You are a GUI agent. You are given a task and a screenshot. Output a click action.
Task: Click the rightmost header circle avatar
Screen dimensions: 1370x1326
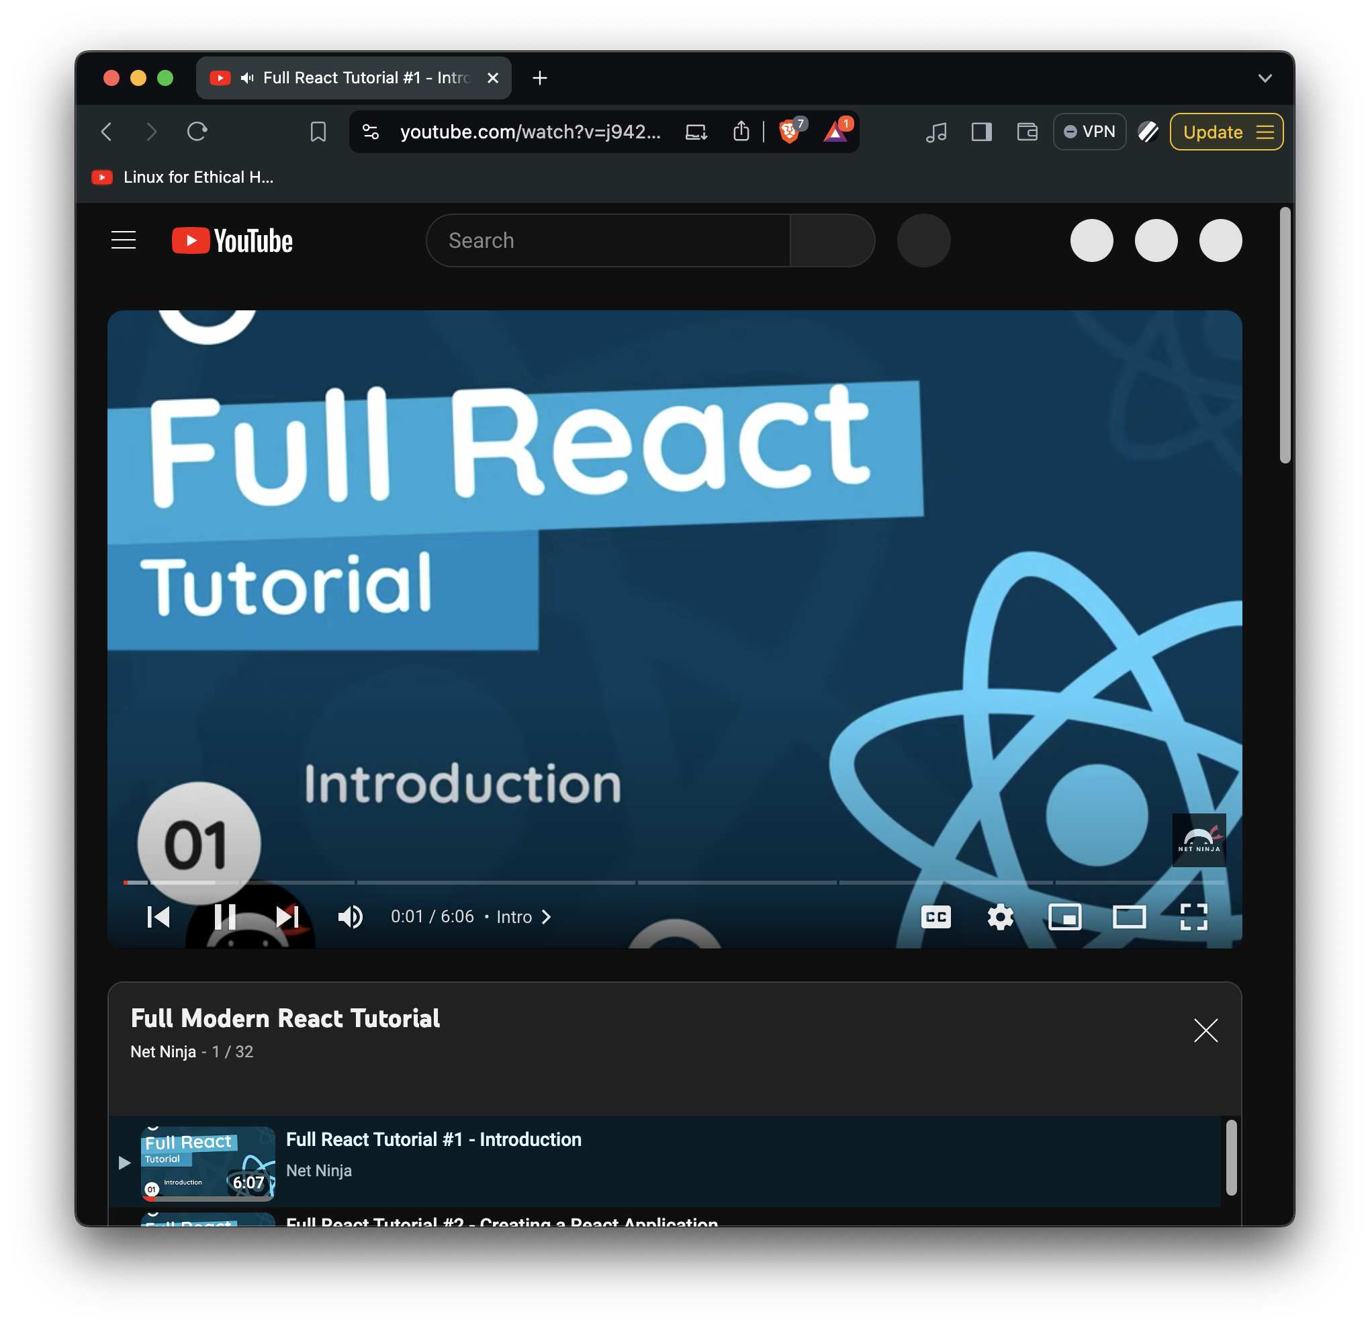click(1220, 240)
